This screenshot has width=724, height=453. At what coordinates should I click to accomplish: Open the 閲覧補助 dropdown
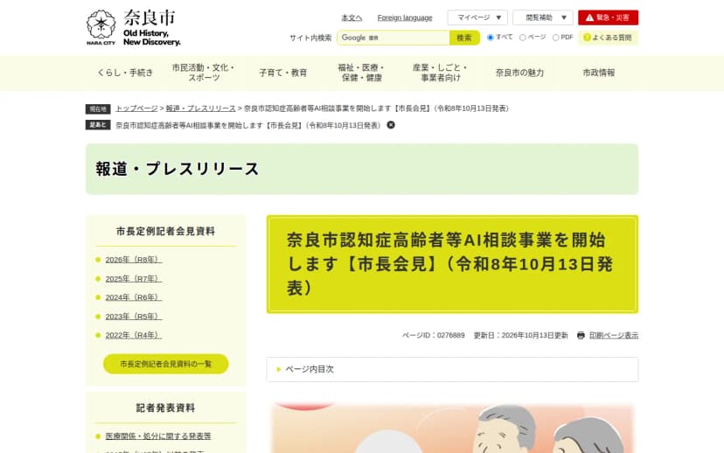[x=543, y=17]
